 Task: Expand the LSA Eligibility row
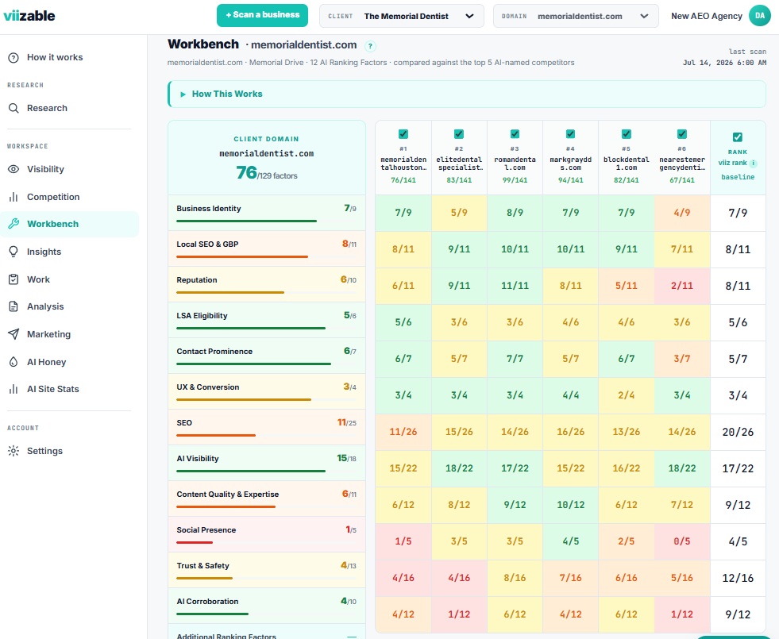coord(267,320)
